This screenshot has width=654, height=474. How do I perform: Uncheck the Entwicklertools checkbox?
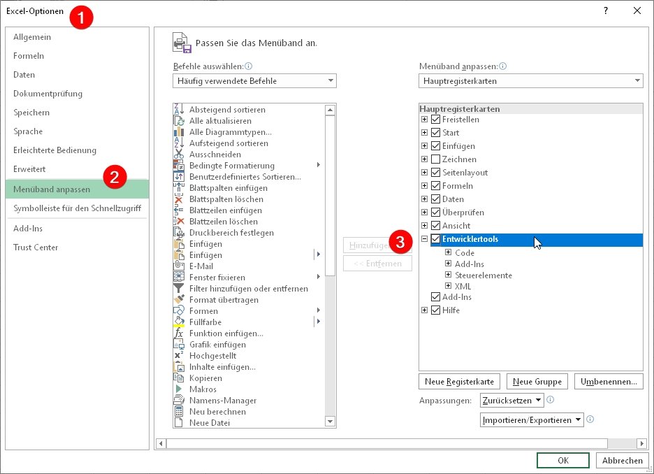click(435, 239)
